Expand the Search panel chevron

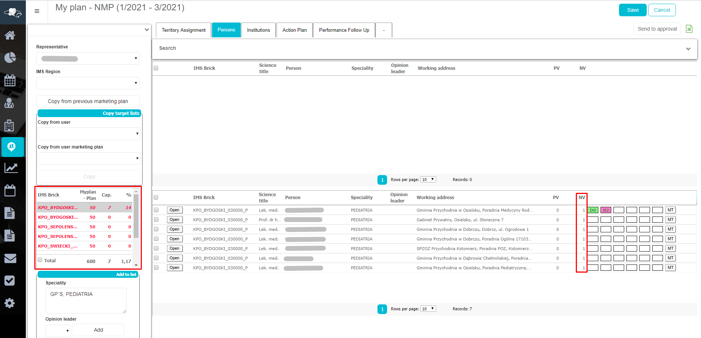tap(688, 49)
